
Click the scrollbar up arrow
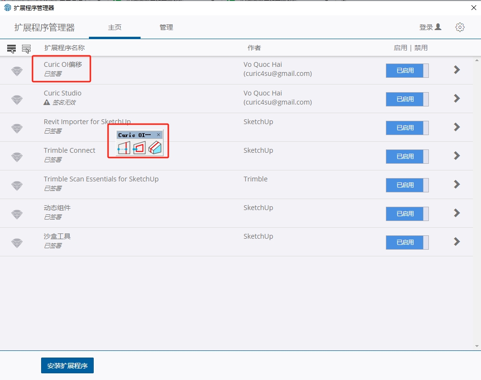[477, 61]
